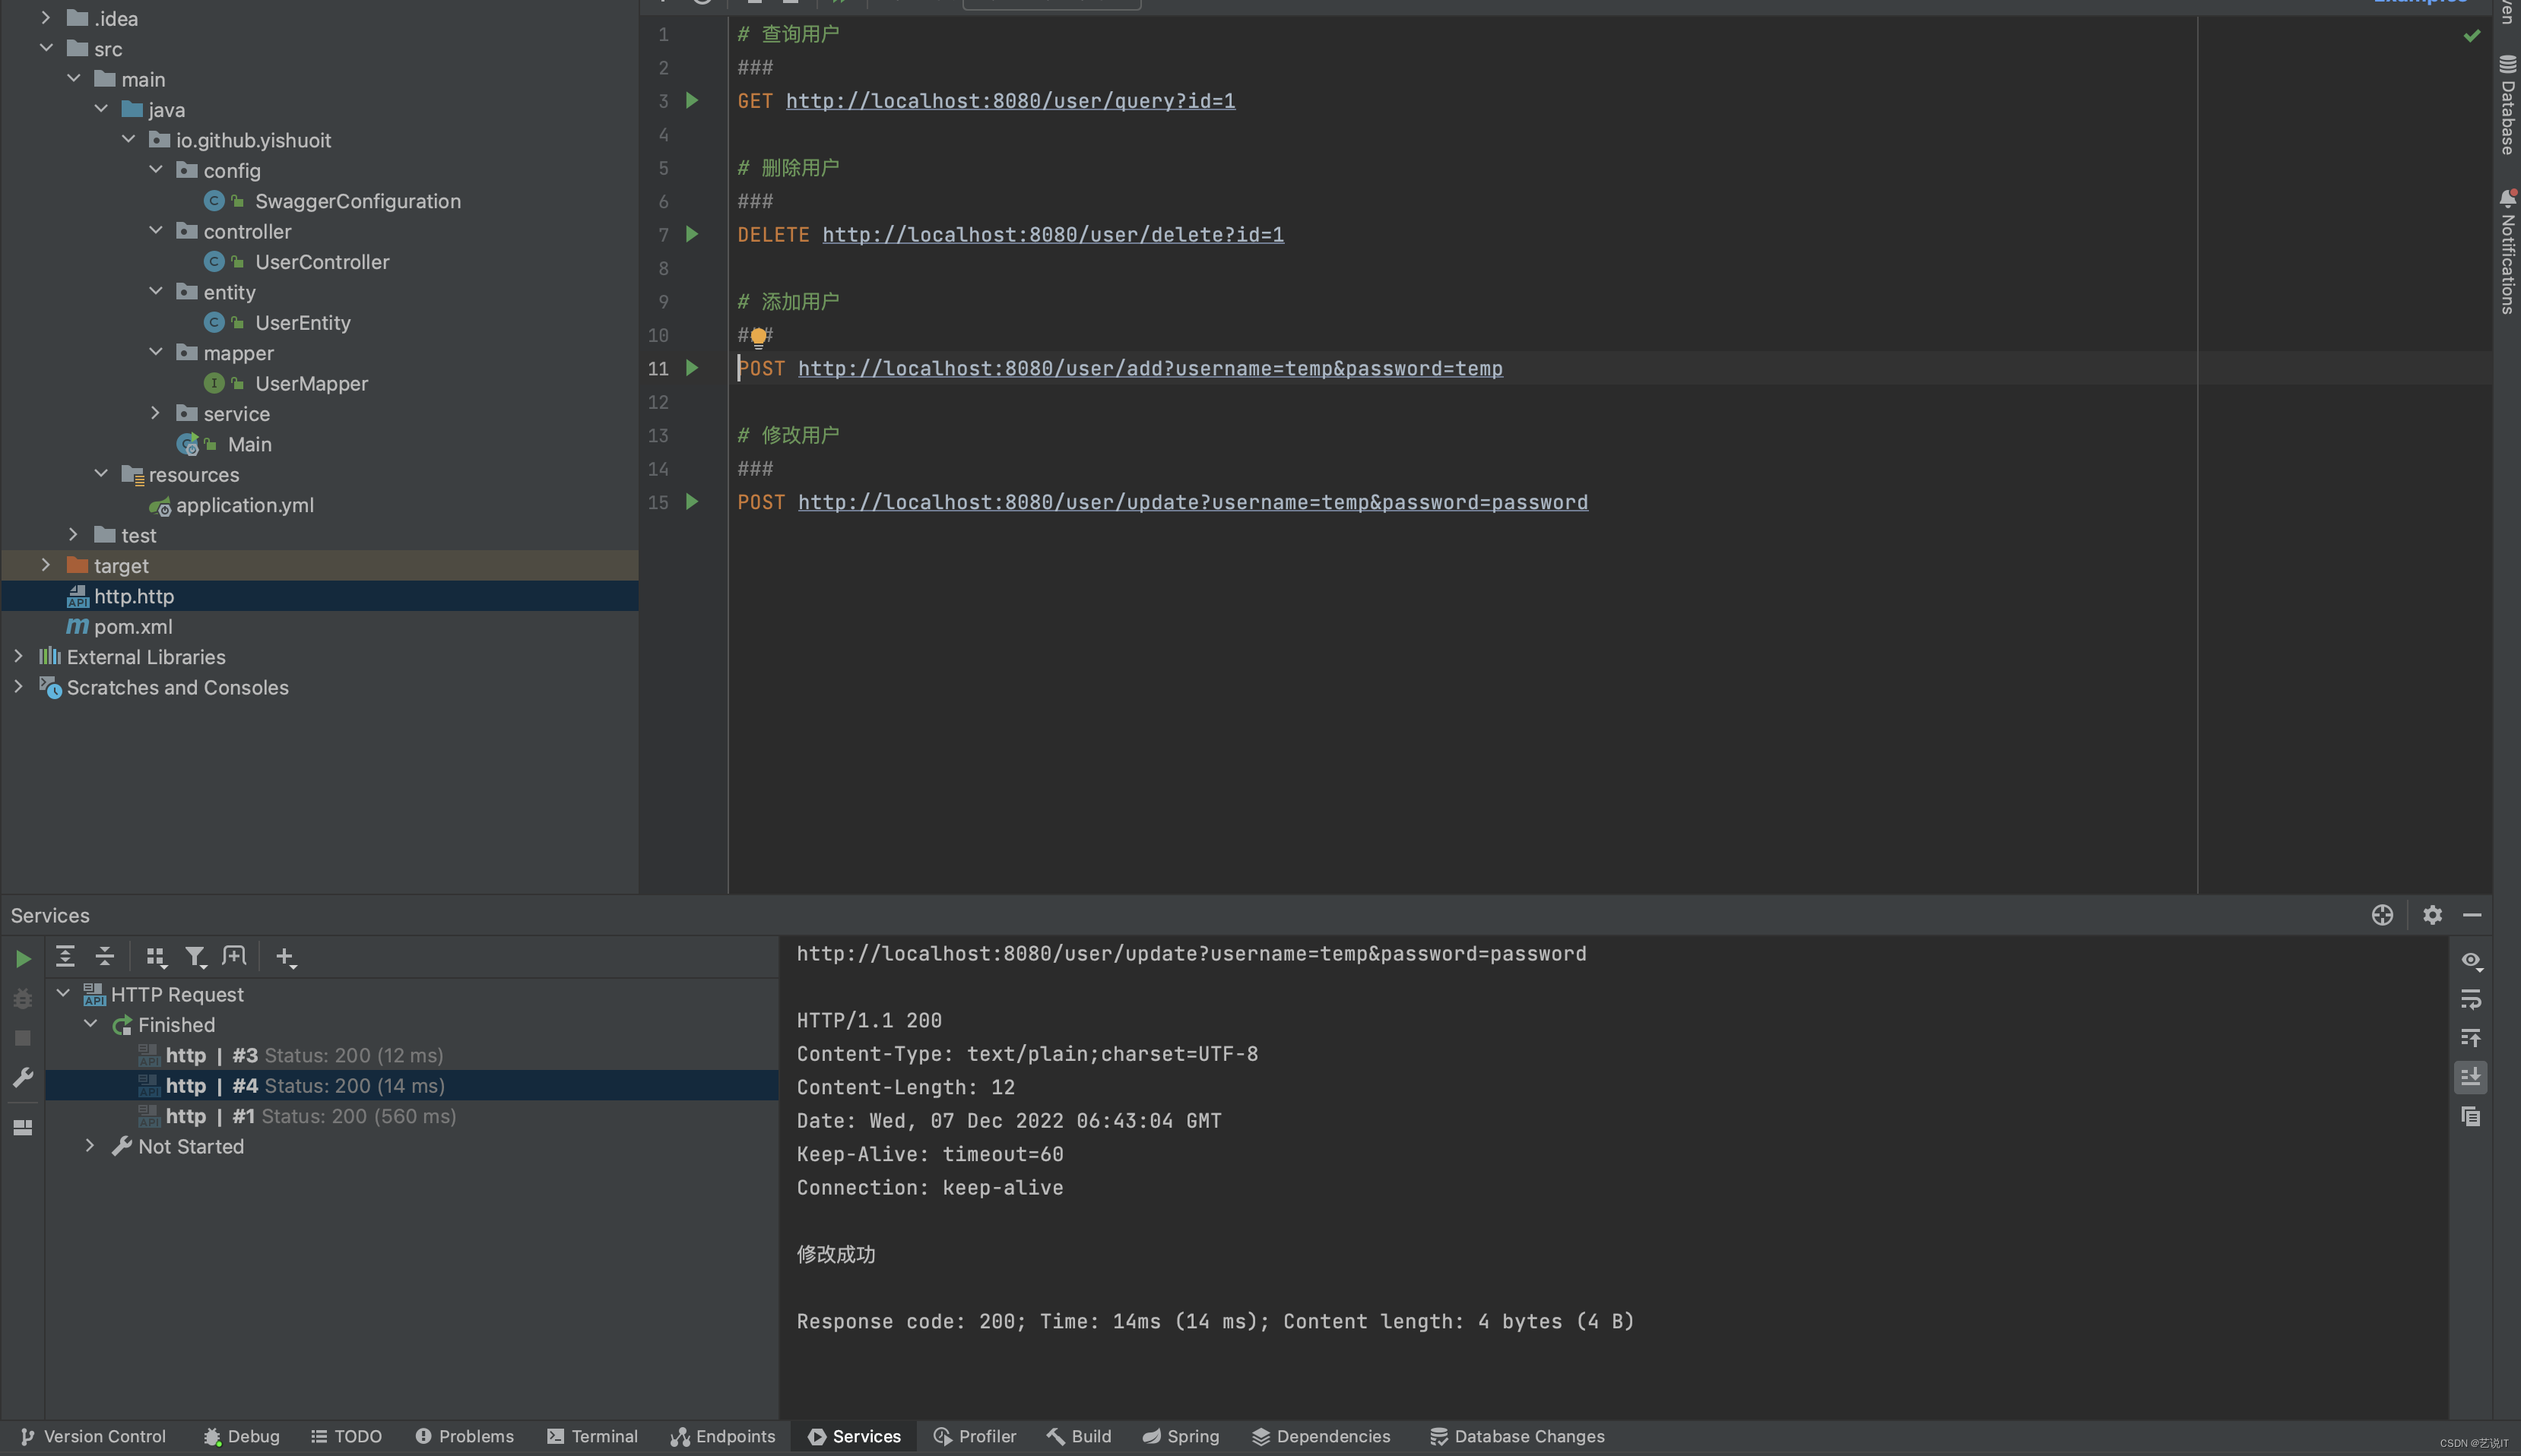This screenshot has width=2521, height=1456.
Task: Expand the service package
Action: pos(155,413)
